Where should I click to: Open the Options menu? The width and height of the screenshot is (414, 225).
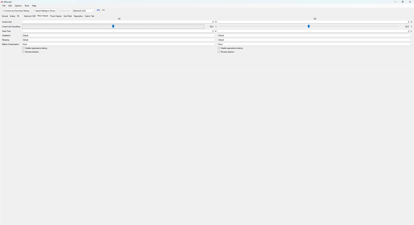click(x=18, y=6)
